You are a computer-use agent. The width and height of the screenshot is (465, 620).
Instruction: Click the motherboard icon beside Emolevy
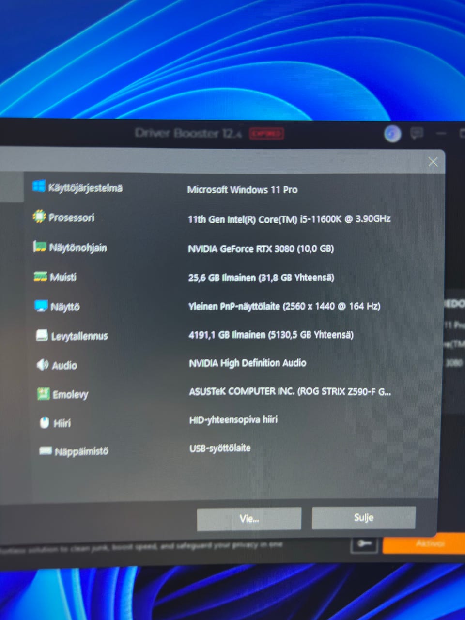tap(44, 393)
